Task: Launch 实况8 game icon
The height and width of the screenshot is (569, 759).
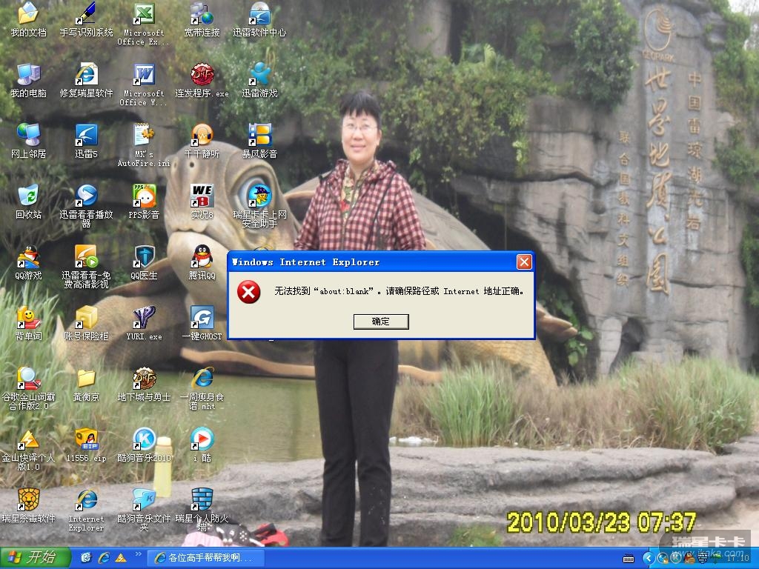Action: (202, 202)
